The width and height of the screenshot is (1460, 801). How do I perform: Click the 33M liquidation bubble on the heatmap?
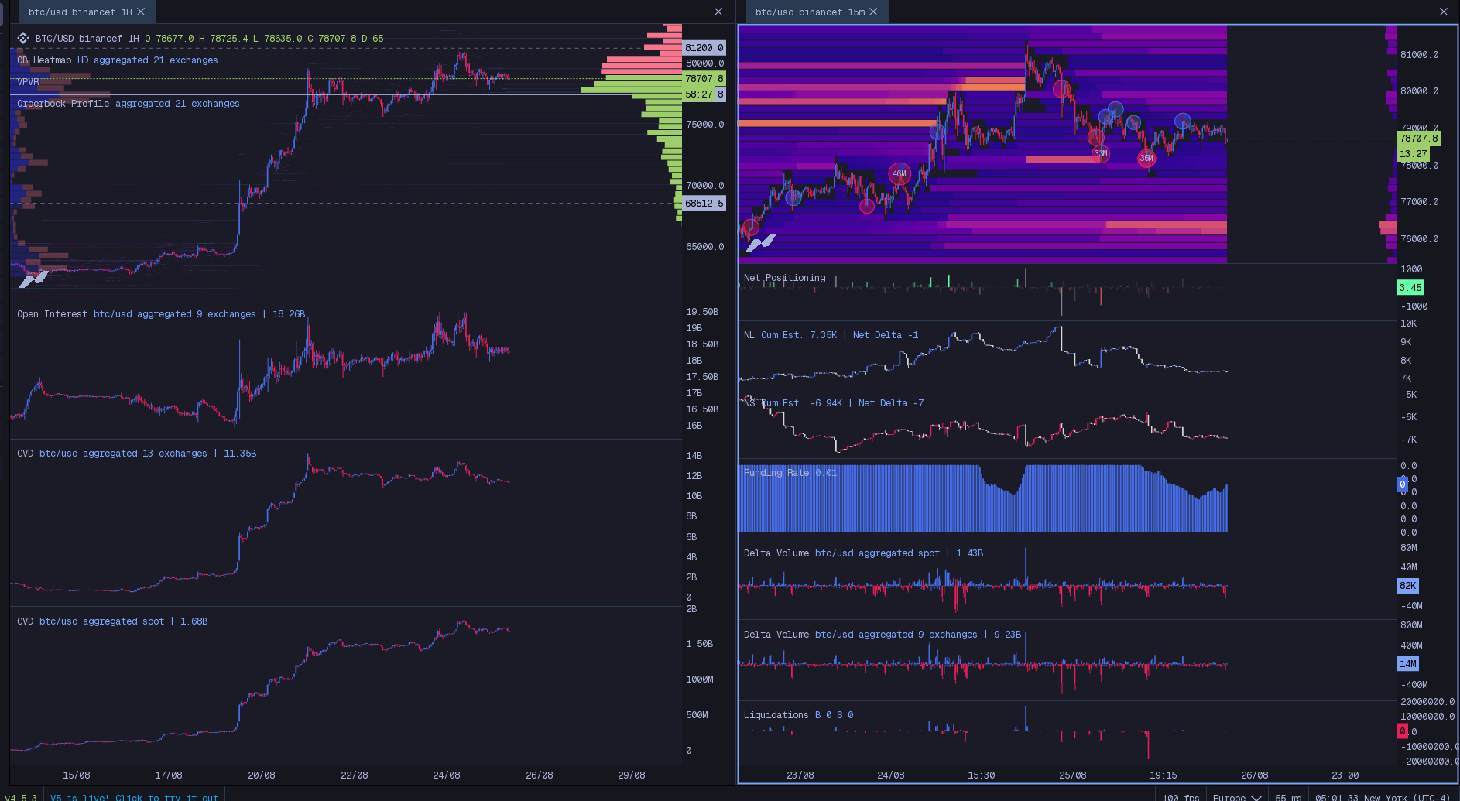1101,153
